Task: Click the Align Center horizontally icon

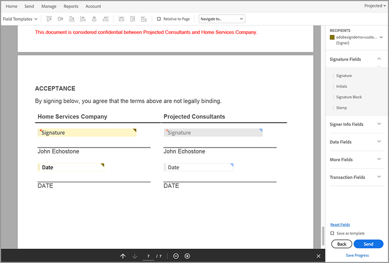Action: click(x=94, y=19)
